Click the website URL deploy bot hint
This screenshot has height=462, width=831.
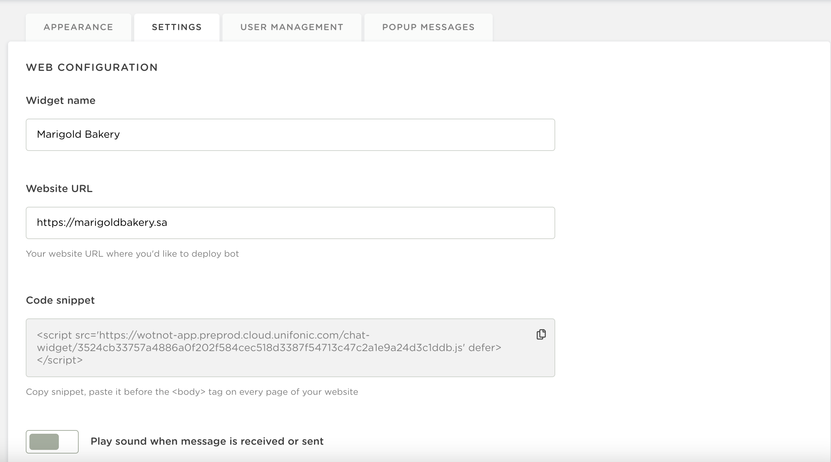click(x=132, y=254)
